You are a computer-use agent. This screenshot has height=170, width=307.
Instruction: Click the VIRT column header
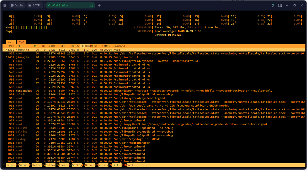pos(52,46)
